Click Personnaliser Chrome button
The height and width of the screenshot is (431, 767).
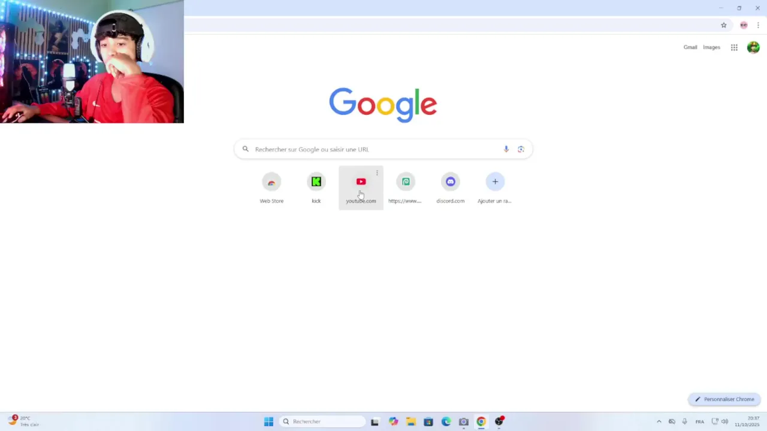pos(724,399)
